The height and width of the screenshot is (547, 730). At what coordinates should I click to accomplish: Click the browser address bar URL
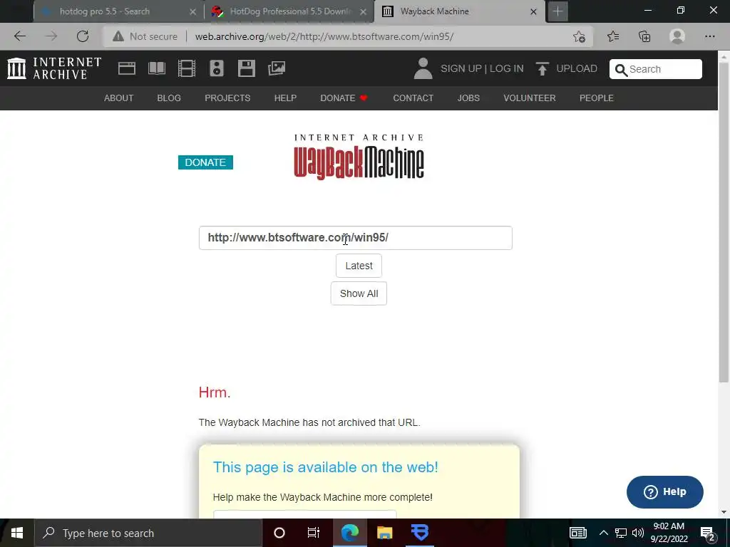324,36
